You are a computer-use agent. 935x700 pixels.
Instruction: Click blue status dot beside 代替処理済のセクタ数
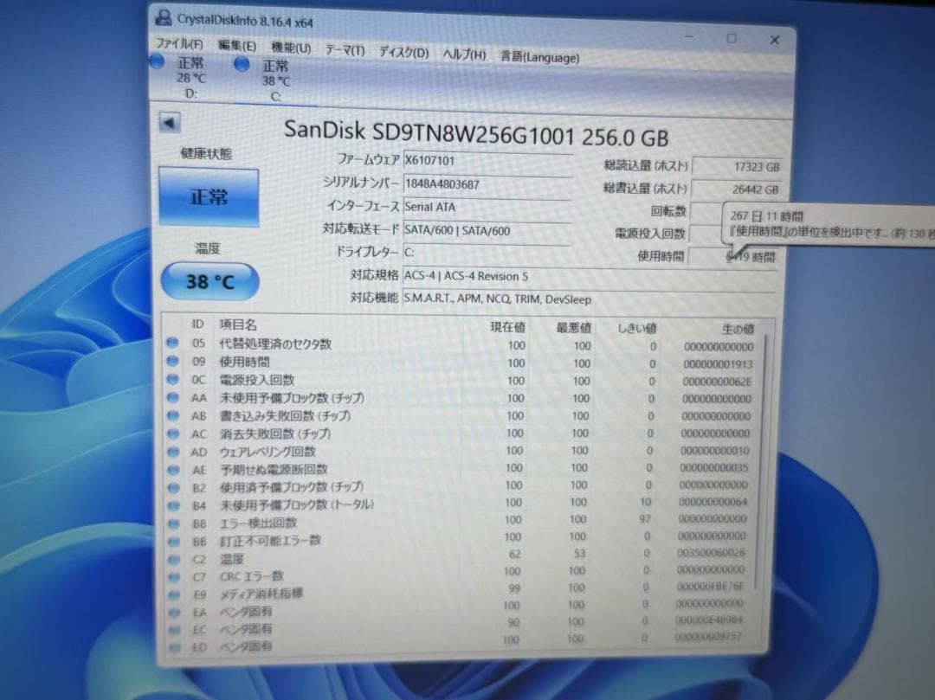tap(173, 344)
